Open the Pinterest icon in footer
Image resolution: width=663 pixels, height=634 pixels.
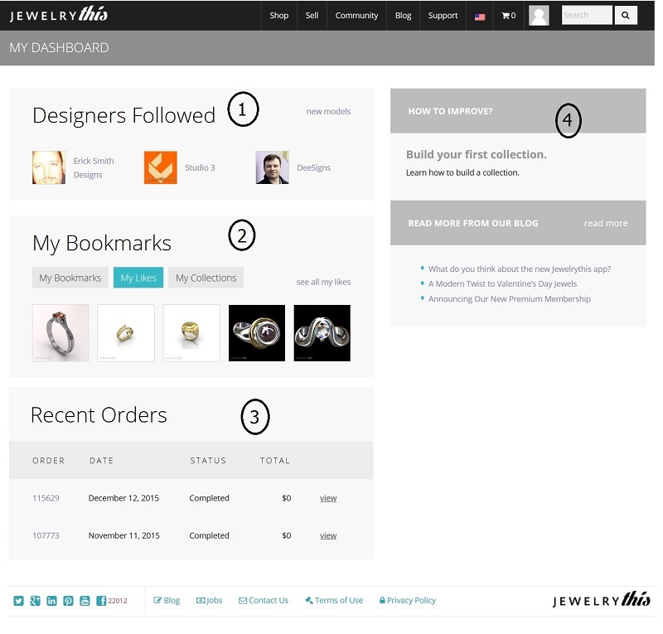pos(68,601)
